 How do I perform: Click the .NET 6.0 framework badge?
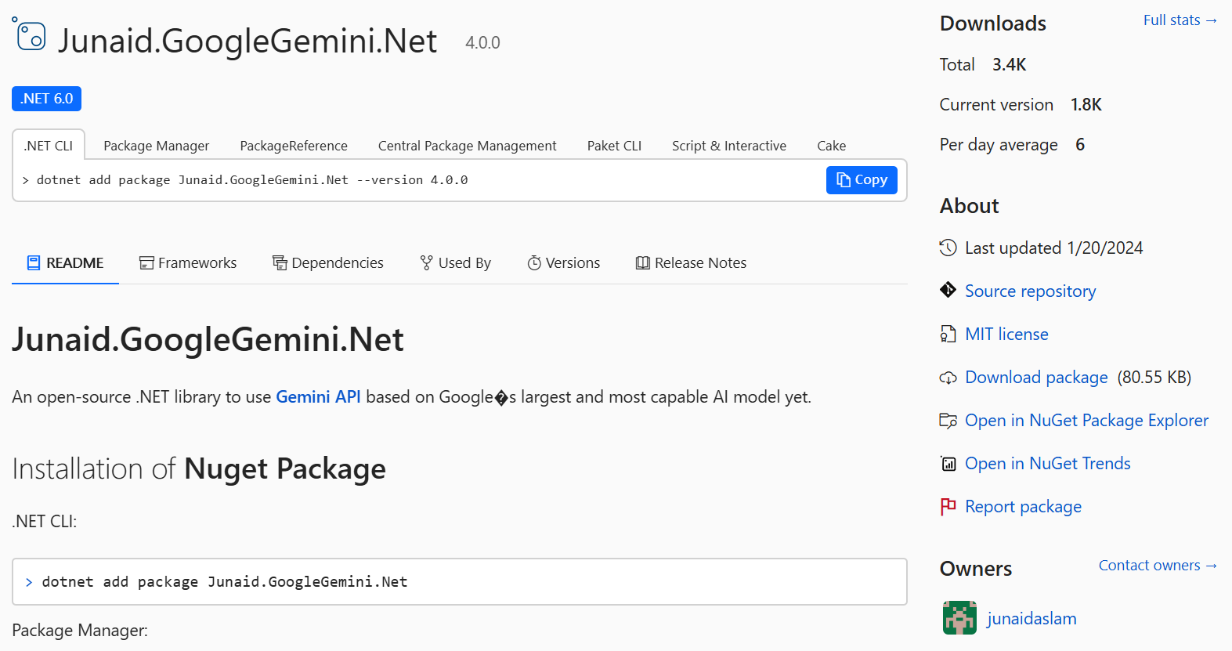46,99
